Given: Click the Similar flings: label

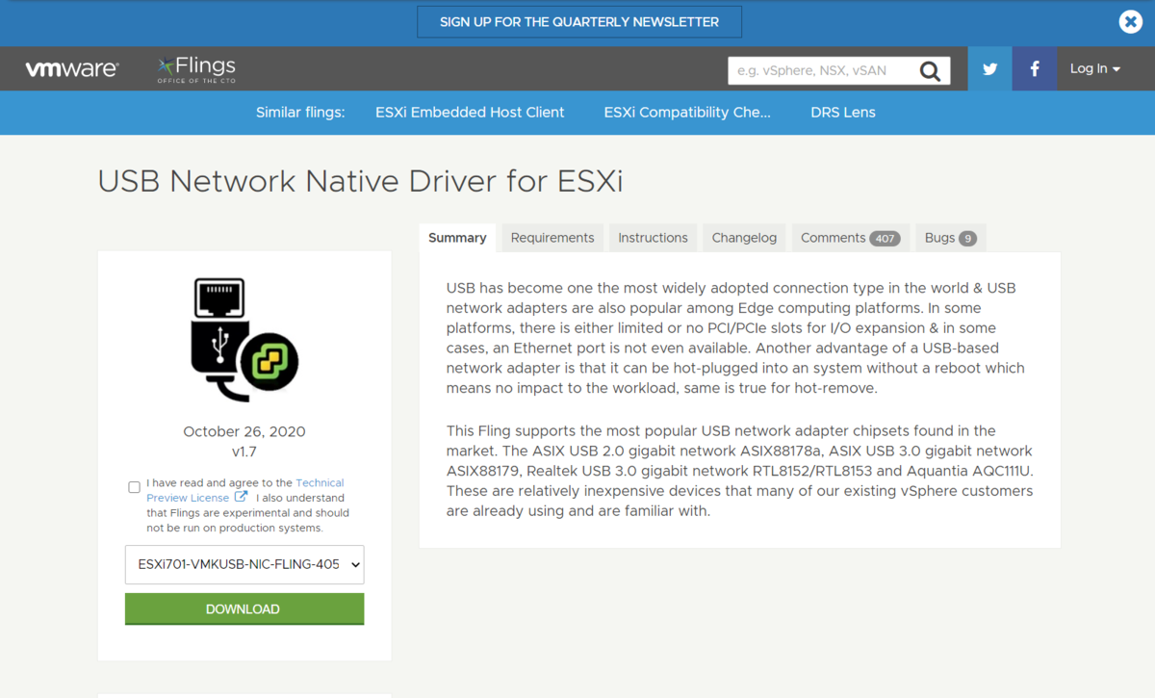Looking at the screenshot, I should tap(300, 113).
